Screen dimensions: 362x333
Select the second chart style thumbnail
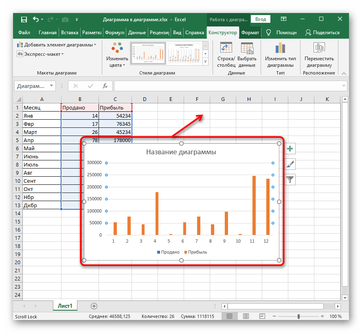(x=184, y=53)
